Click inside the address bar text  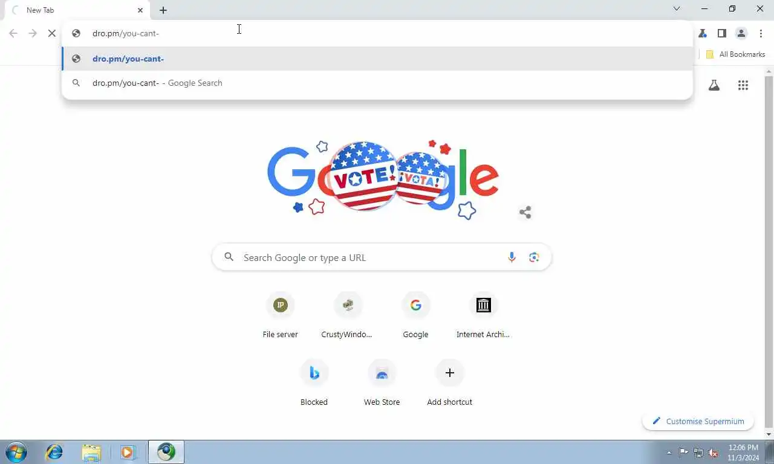(x=126, y=33)
